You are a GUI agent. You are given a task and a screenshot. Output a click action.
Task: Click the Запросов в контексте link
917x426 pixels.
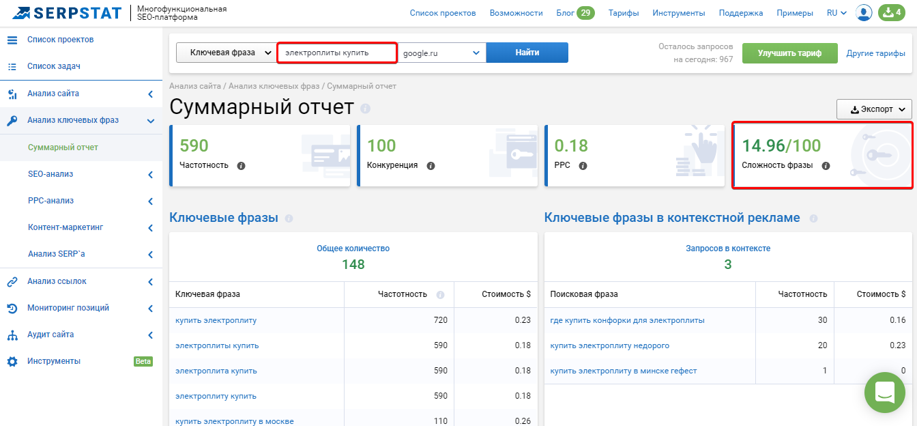728,248
